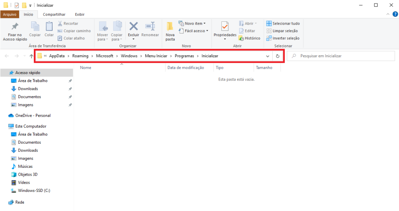Click the Propriedades checkmark icon
This screenshot has width=399, height=211.
tap(225, 26)
